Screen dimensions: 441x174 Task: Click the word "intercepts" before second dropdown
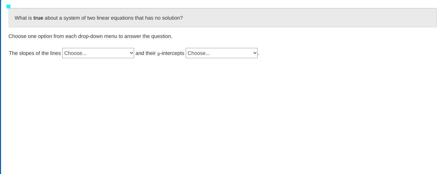coord(173,53)
